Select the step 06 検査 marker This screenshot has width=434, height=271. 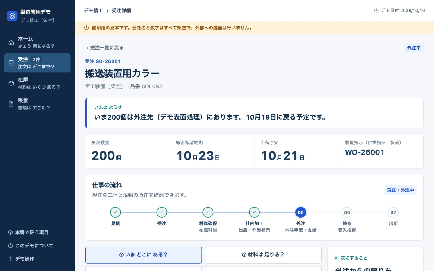[347, 212]
